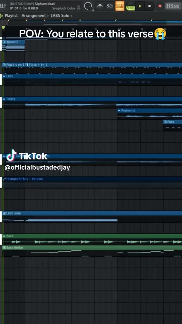Select the LABS Solo pattern clip title
Screen dimensions: 182x324
coord(13,213)
